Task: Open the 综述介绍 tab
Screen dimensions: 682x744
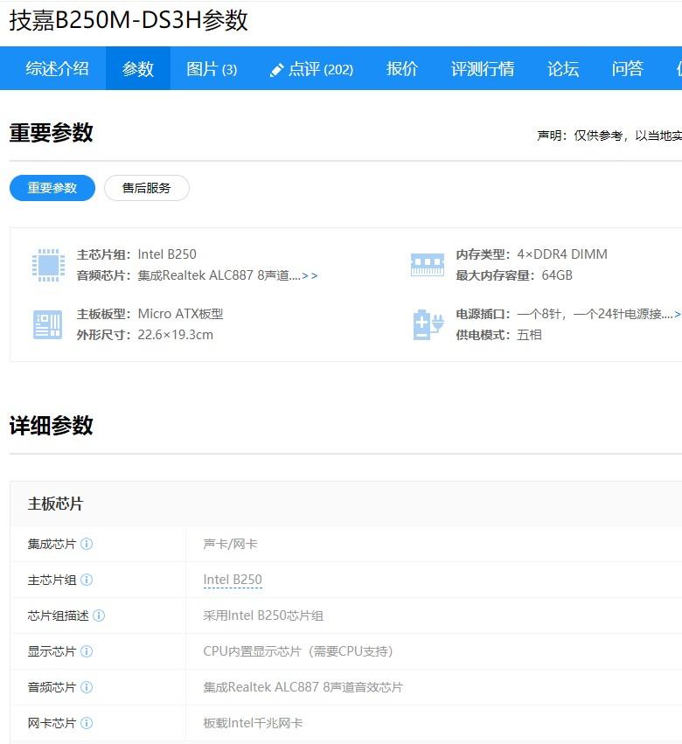Action: [x=57, y=69]
